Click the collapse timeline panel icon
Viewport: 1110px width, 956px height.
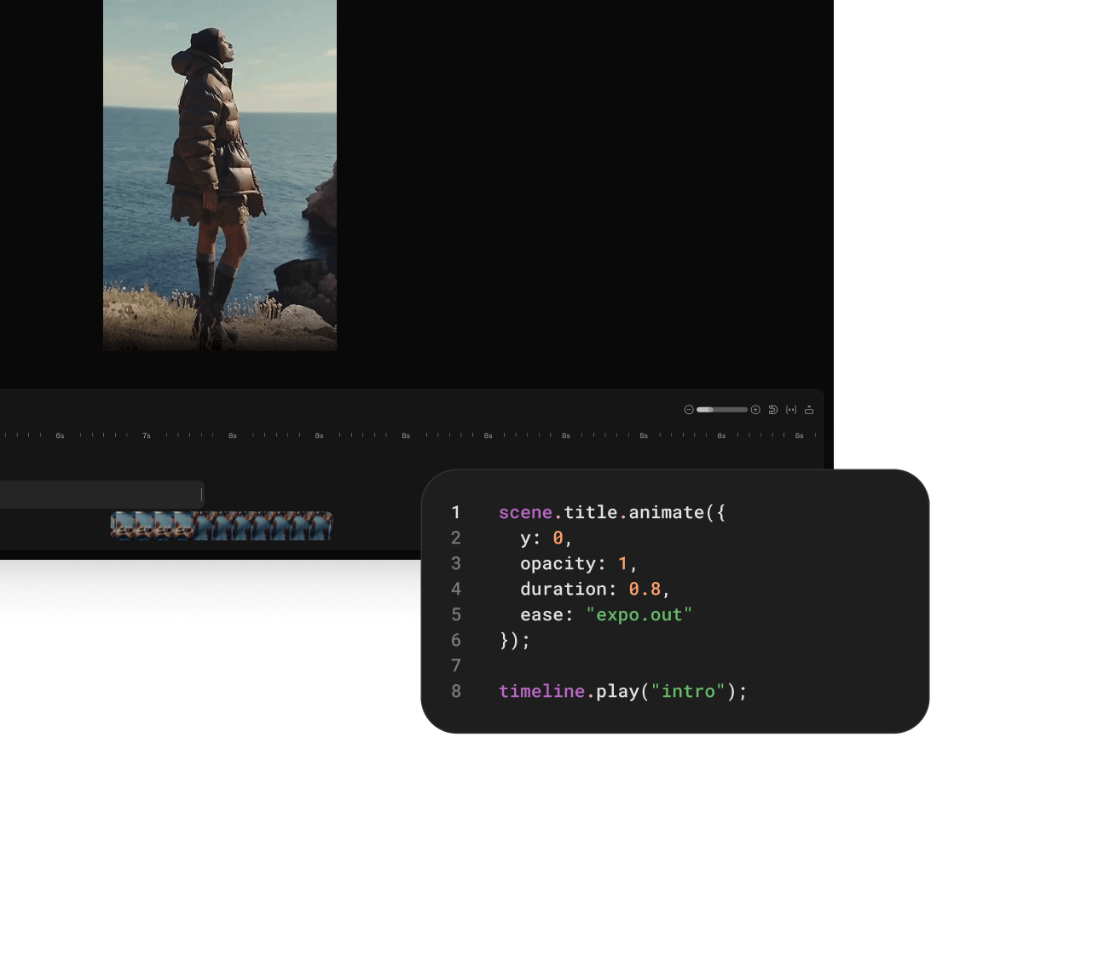tap(809, 410)
